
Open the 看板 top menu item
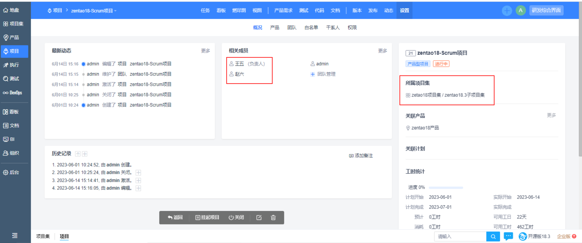221,10
